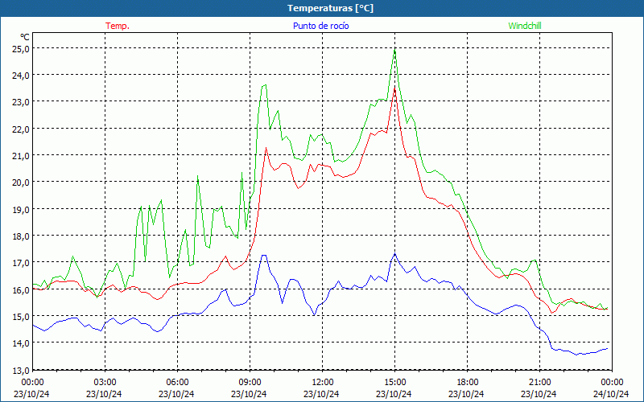Click the blue dew point peak at 15:00
The height and width of the screenshot is (402, 644).
[x=394, y=253]
